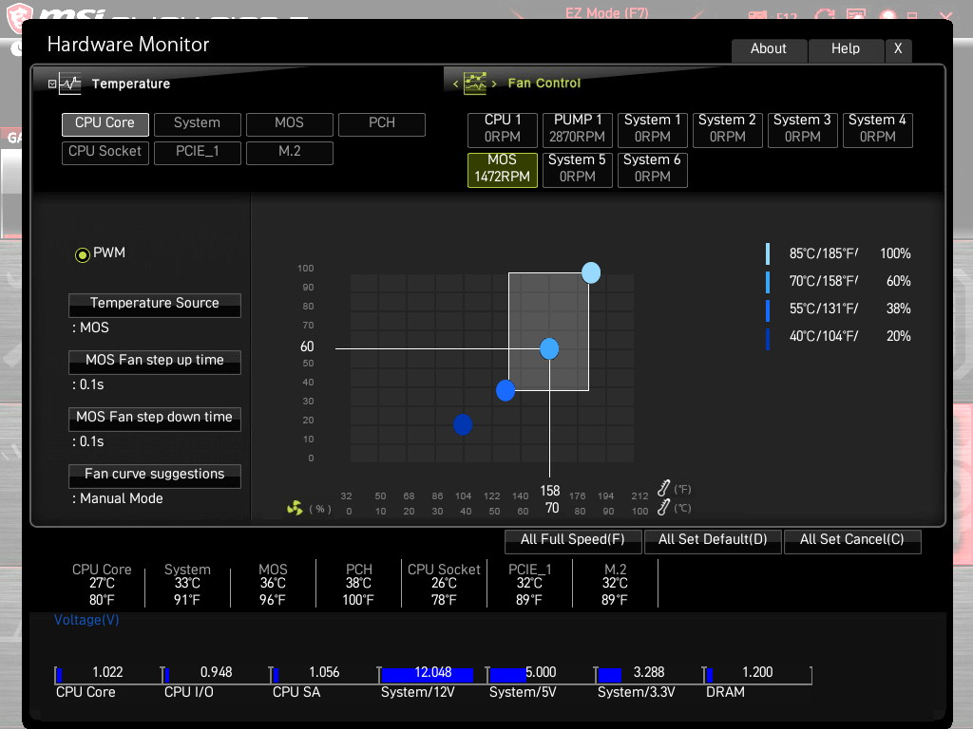
Task: Click the 60% fan curve point at 70°C
Action: [x=549, y=348]
